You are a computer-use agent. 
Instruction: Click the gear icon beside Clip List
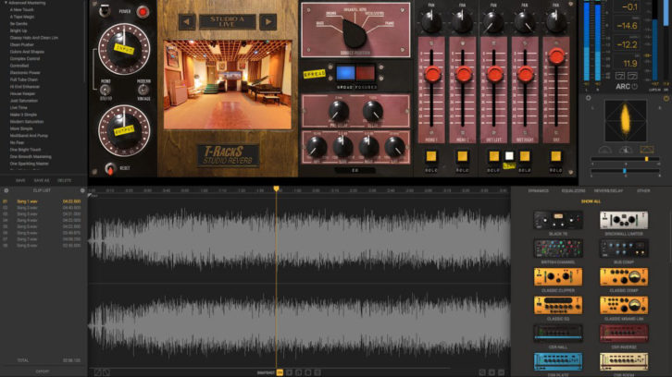click(x=6, y=190)
